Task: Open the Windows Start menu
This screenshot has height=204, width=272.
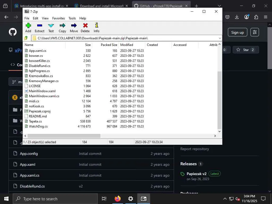Action: click(6, 199)
